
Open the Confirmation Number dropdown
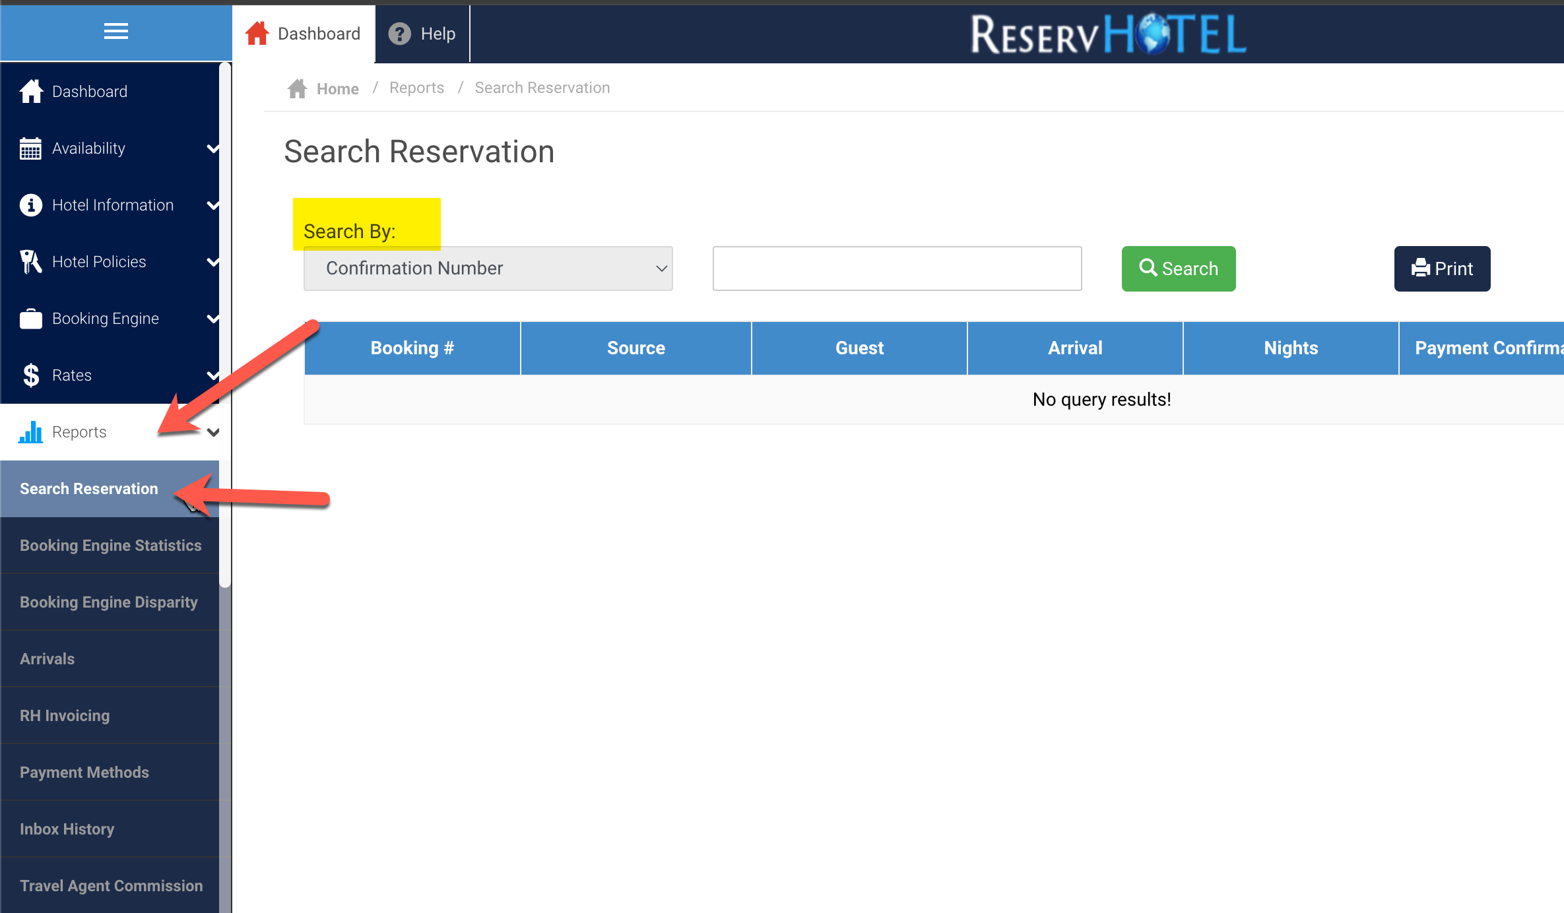(x=488, y=268)
